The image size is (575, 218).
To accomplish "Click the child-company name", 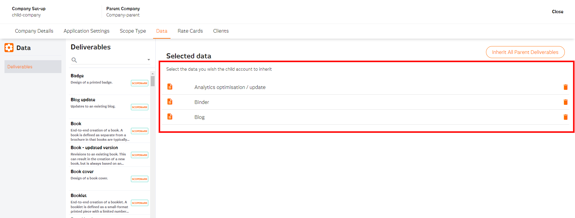I will click(x=26, y=15).
